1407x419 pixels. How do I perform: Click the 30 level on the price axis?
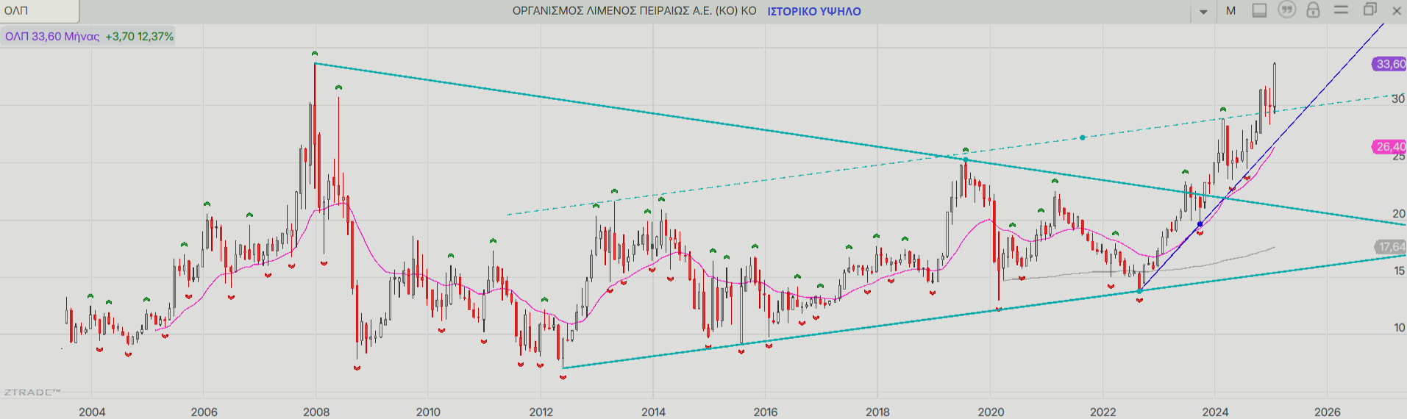point(1397,99)
